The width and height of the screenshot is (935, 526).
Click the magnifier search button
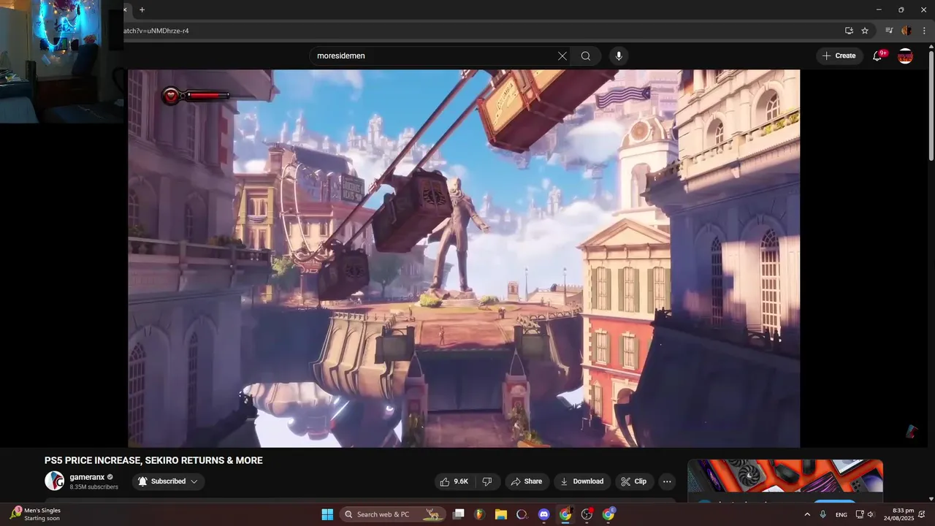pyautogui.click(x=586, y=56)
